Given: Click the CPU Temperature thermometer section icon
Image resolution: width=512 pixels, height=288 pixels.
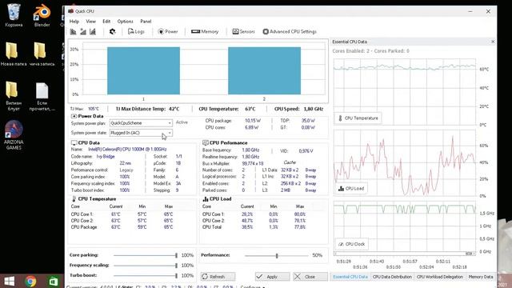Looking at the screenshot, I should (74, 199).
